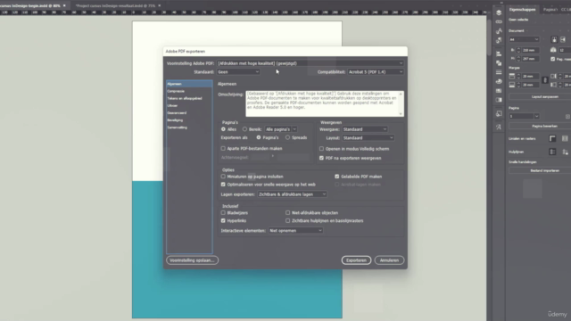Enable 'Zichtbare hulplijnen en basislijnrasters' checkbox

coord(287,220)
